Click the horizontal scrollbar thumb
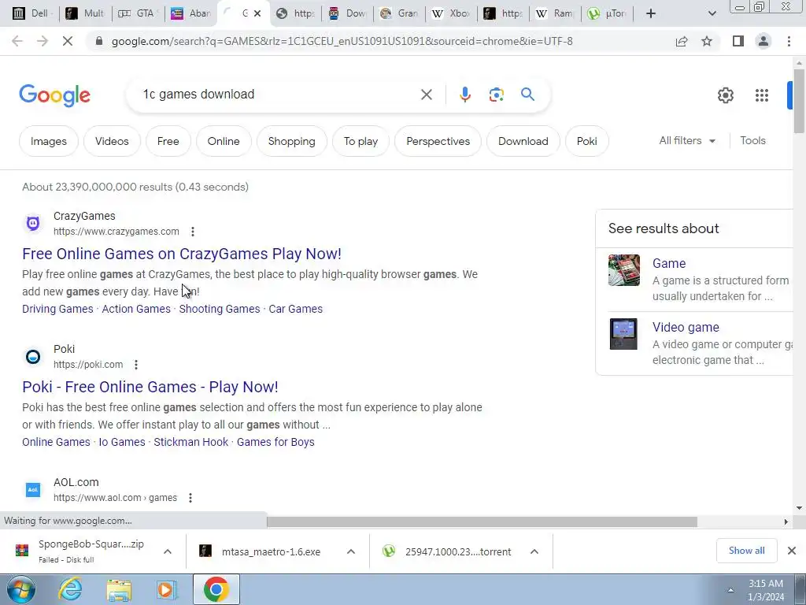 [482, 521]
